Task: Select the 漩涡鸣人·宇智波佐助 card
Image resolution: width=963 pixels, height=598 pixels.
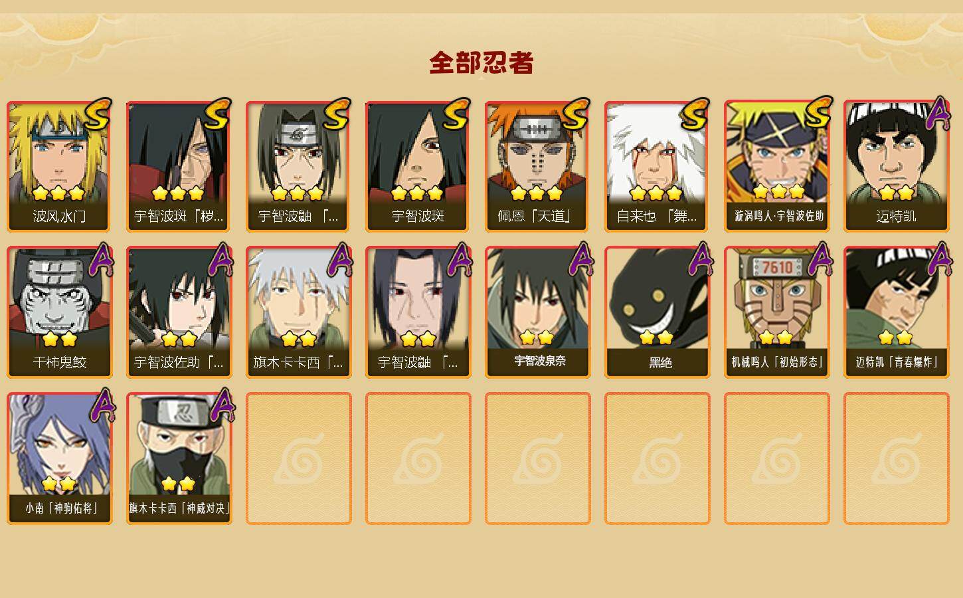Action: tap(776, 166)
